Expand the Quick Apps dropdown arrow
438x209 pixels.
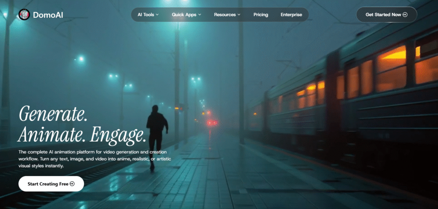200,15
